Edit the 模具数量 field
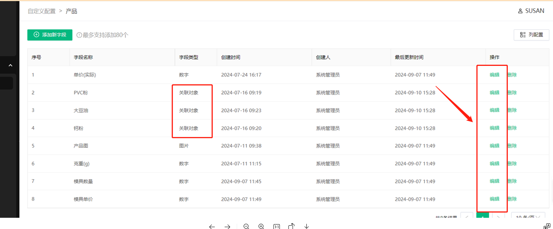This screenshot has width=553, height=229. 494,181
